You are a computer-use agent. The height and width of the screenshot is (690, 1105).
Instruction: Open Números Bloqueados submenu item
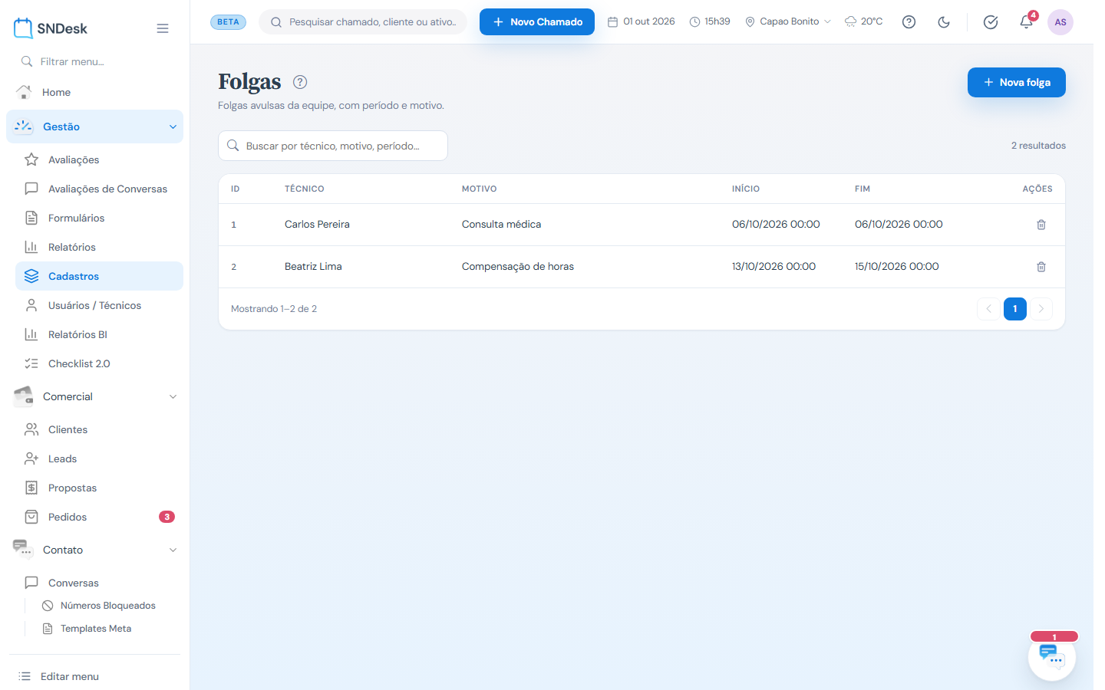(x=108, y=606)
